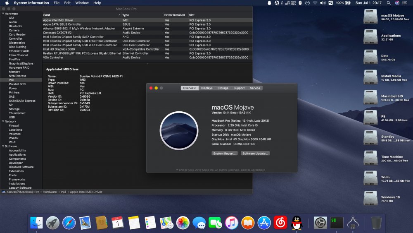The width and height of the screenshot is (413, 233).
Task: Sort by the Driver Installed column
Action: click(175, 15)
